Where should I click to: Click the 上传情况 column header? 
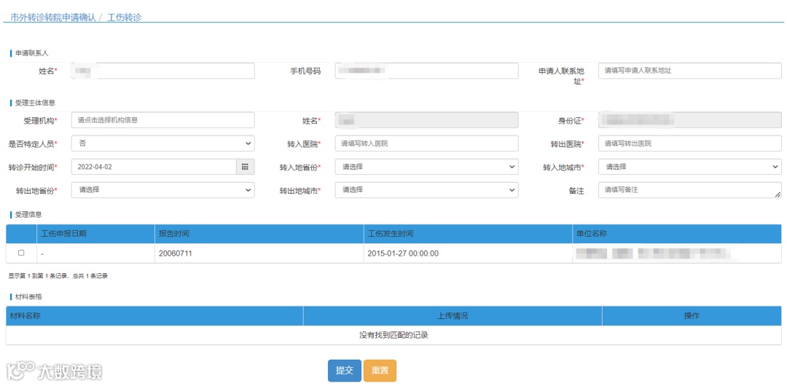[x=453, y=316]
